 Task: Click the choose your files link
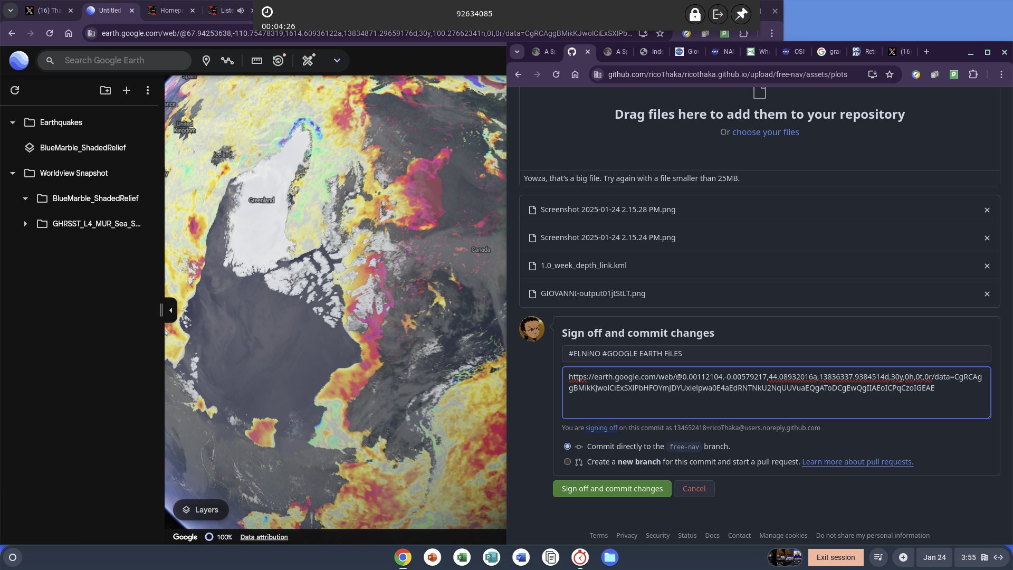(766, 132)
